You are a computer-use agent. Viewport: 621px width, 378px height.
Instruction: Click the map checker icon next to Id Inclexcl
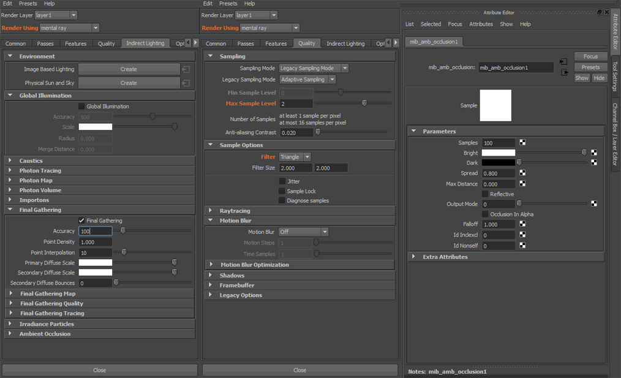pos(522,235)
